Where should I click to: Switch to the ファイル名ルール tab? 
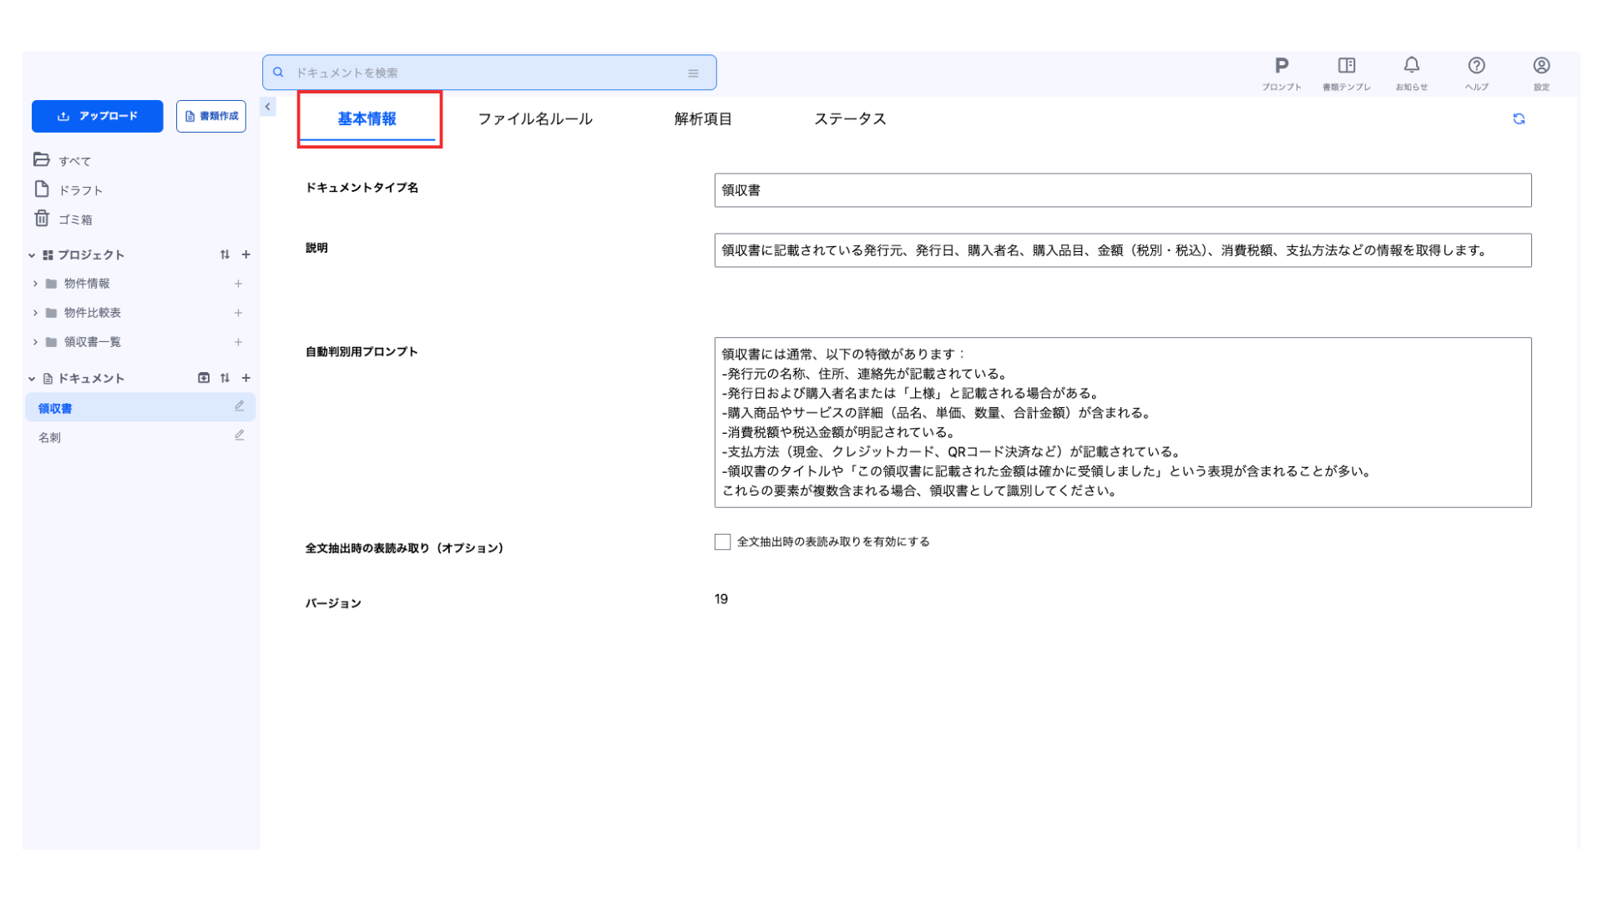[x=534, y=119]
